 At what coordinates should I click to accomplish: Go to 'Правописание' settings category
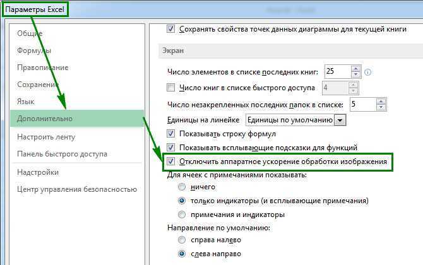tap(43, 68)
